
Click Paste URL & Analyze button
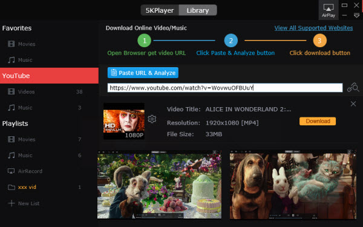[143, 73]
